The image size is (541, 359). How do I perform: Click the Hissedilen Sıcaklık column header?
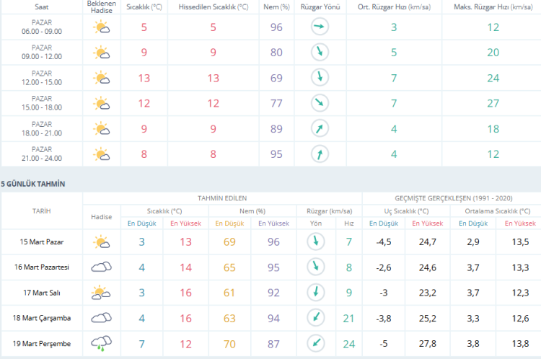(x=213, y=6)
